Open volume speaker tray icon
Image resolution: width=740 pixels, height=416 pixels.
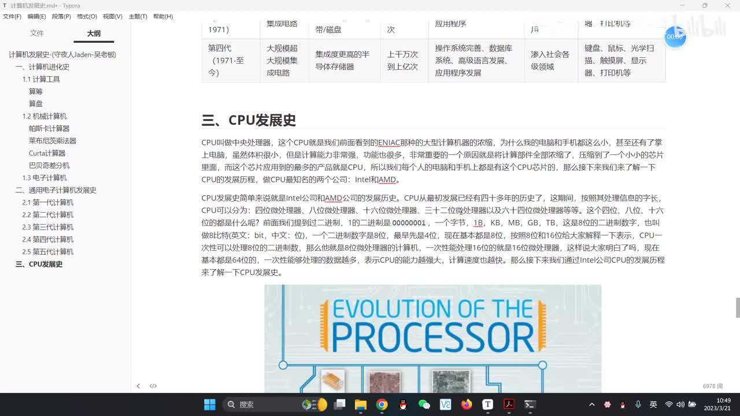680,404
